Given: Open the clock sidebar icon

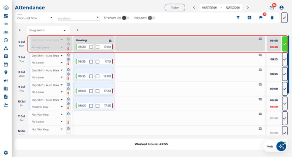Looking at the screenshot, I should pos(6,40).
